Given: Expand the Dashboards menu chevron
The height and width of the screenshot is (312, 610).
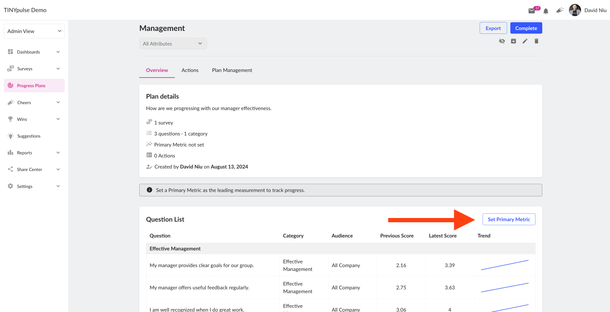Looking at the screenshot, I should click(58, 52).
